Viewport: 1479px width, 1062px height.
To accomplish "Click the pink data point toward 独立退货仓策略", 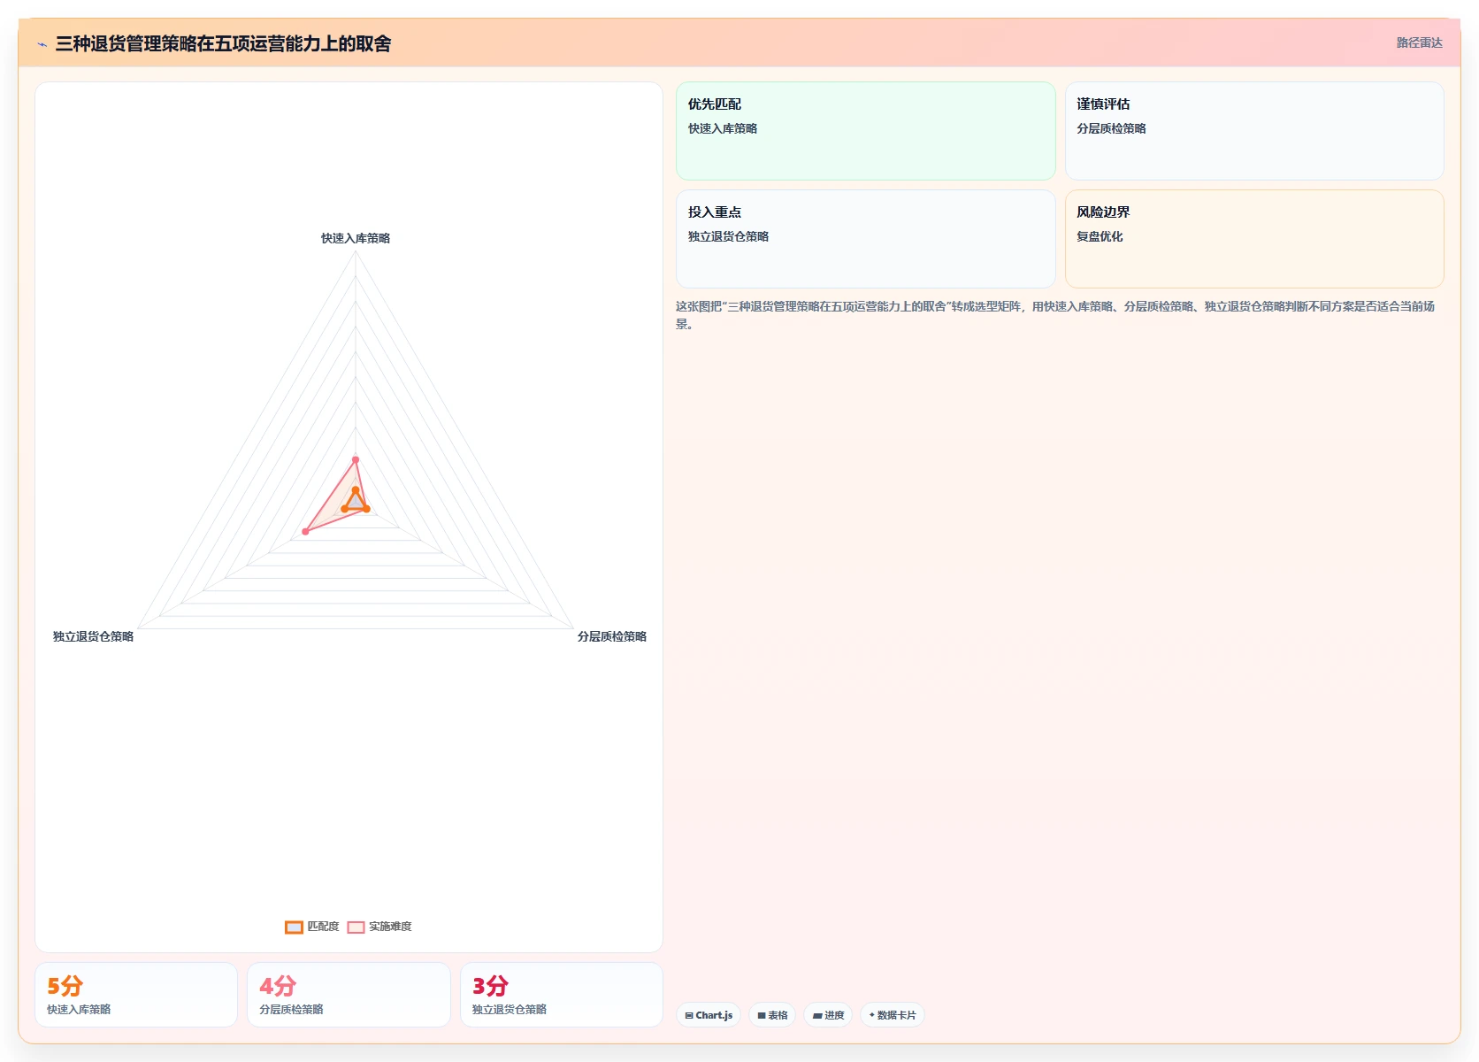I will point(305,531).
